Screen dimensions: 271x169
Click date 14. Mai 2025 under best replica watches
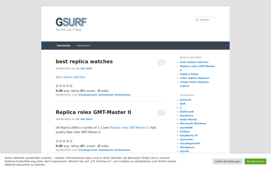coord(84,69)
